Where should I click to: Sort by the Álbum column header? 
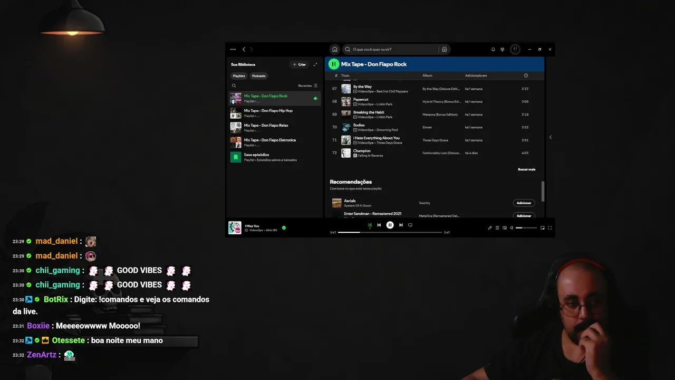point(427,75)
